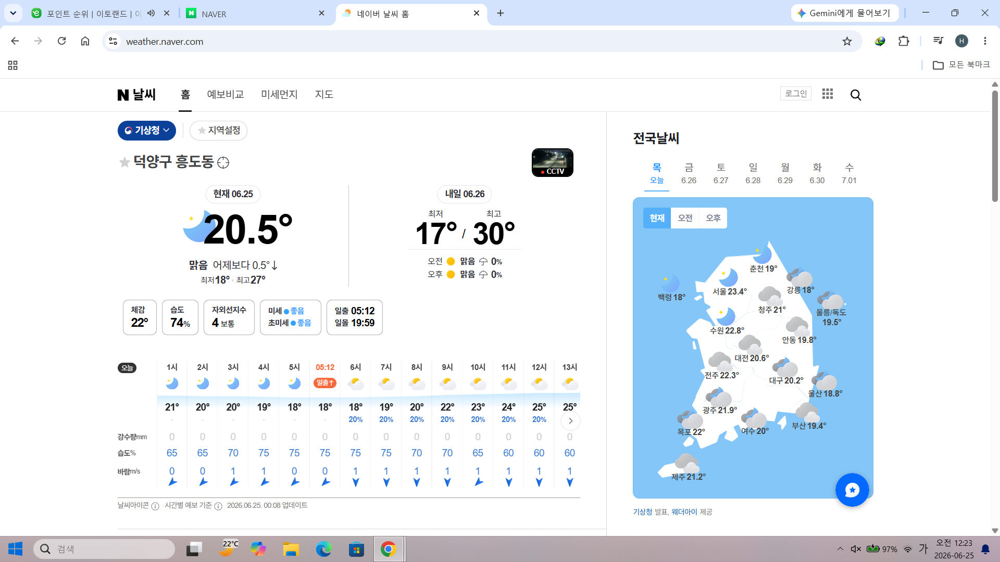
Task: Open 지역설정 region settings
Action: point(218,131)
